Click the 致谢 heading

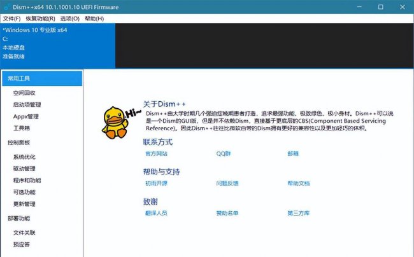coord(150,202)
